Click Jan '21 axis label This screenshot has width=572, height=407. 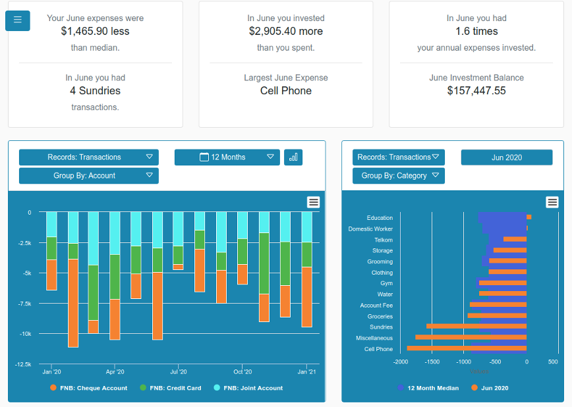click(x=306, y=371)
